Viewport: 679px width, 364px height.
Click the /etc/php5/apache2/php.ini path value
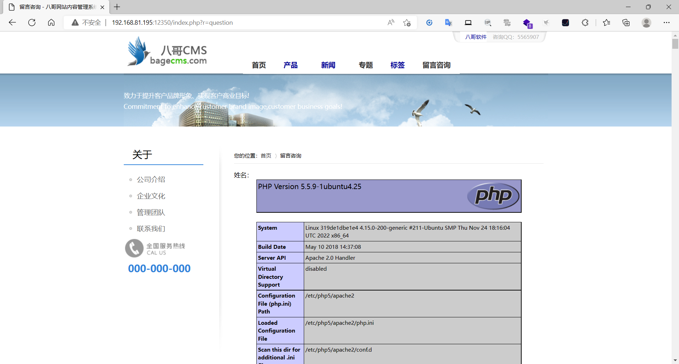click(x=339, y=323)
